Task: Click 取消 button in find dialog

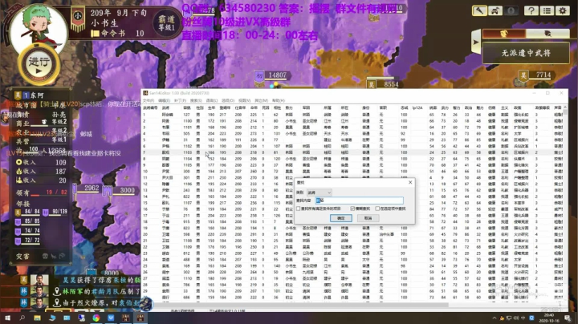Action: tap(368, 218)
